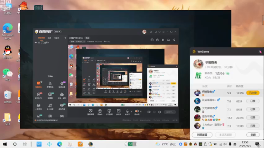Click 已赞 button in the 8624 row

[253, 101]
